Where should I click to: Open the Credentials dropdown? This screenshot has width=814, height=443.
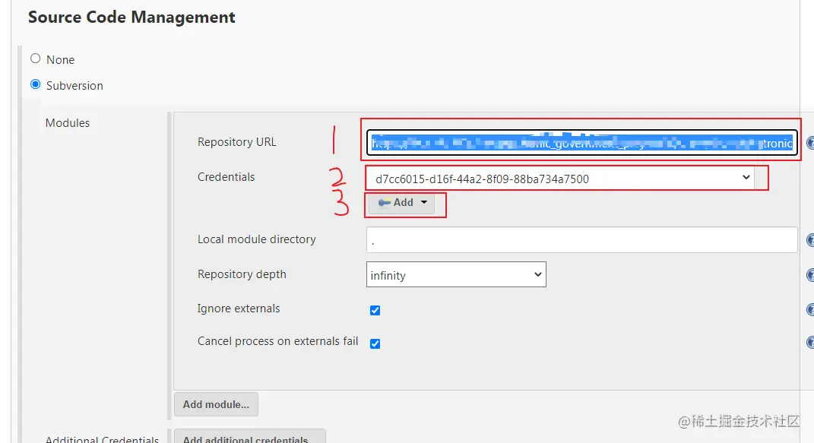560,179
